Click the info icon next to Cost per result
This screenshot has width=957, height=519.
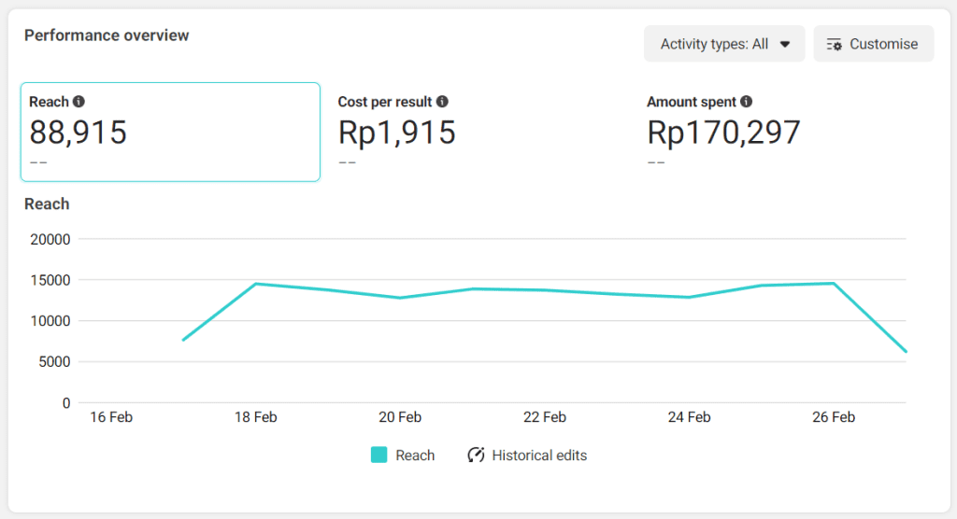point(442,102)
